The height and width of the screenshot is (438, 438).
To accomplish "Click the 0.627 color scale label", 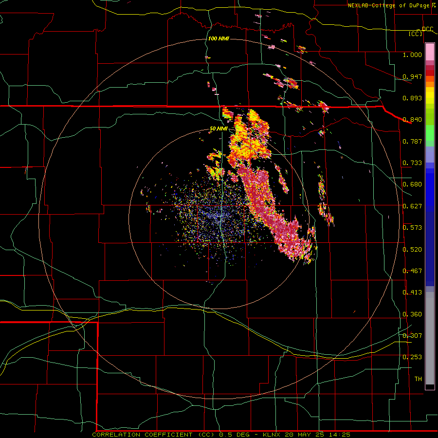I will coord(412,206).
